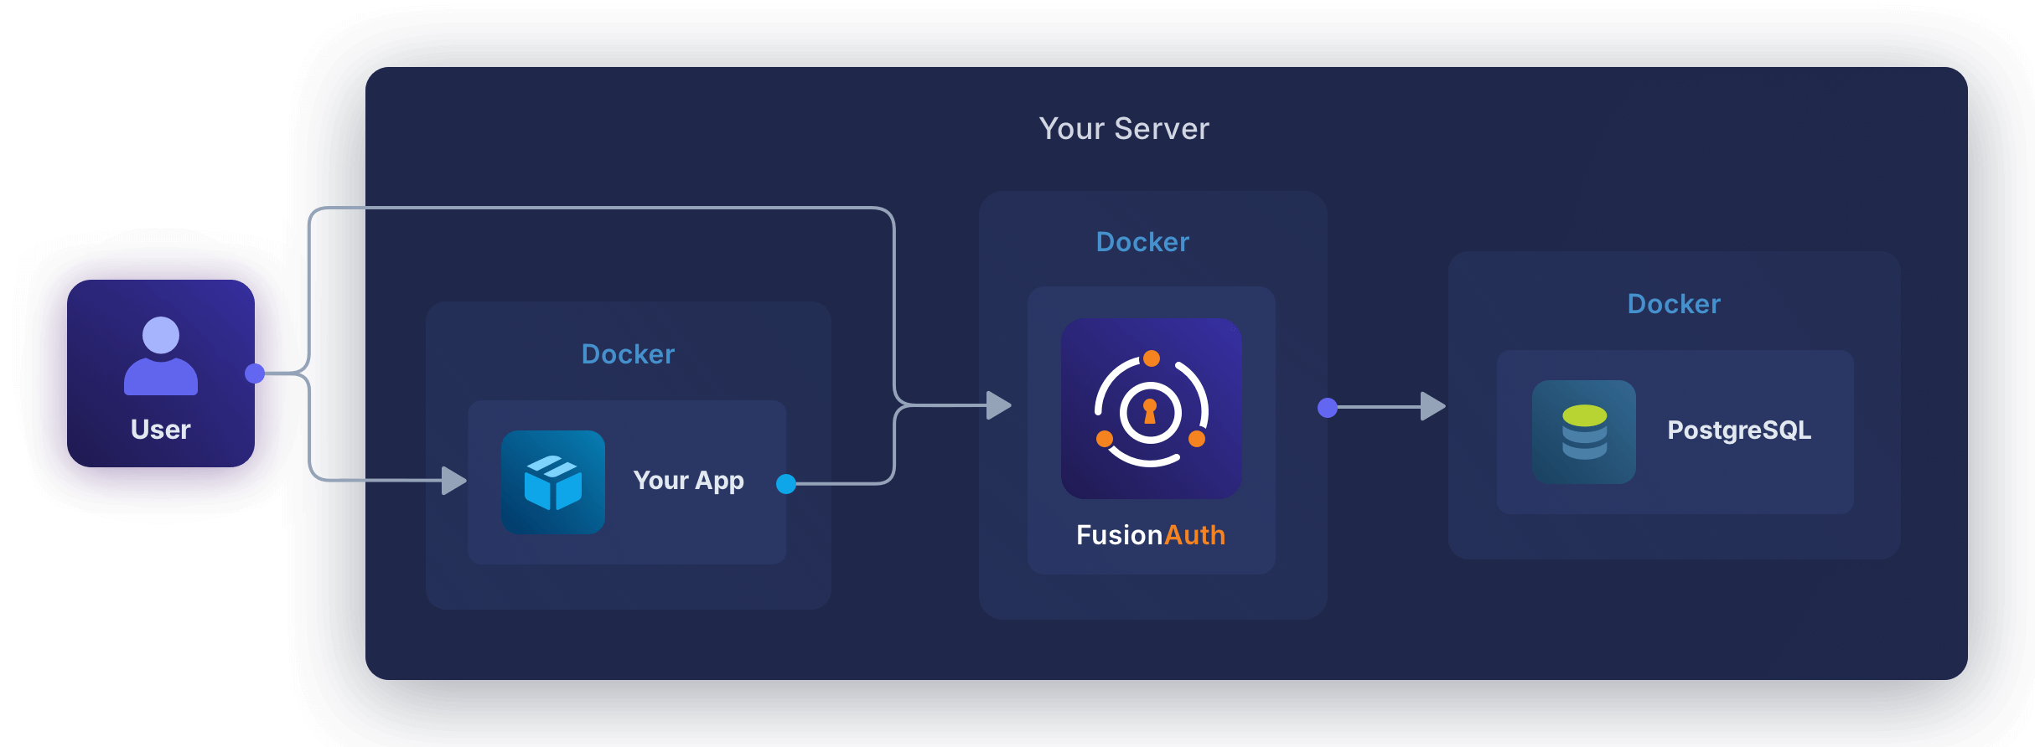This screenshot has width=2035, height=747.
Task: Click the arrowhead pointing into FusionAuth
Action: (999, 405)
